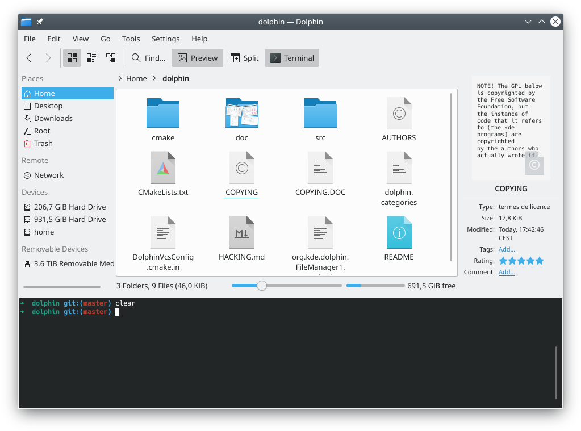This screenshot has width=581, height=431.
Task: Open the 3,6 TiB Removable Media device
Action: pos(68,264)
